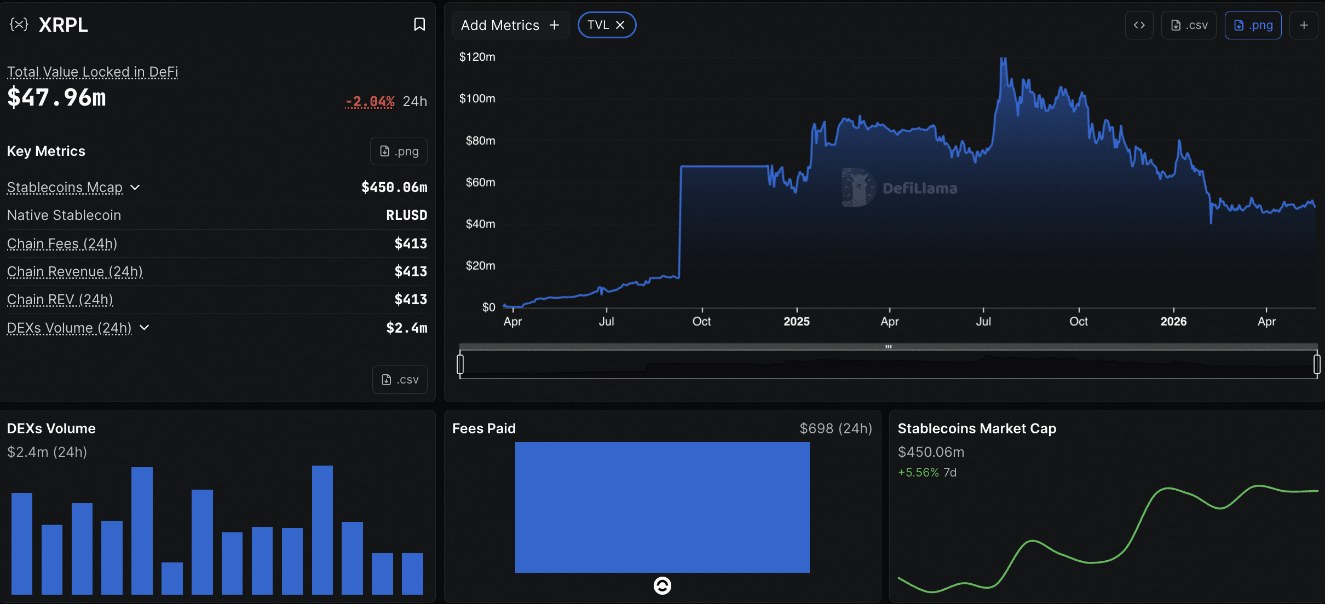This screenshot has width=1325, height=604.
Task: Click the Stablecoins Market Cap line chart
Action: click(1108, 539)
